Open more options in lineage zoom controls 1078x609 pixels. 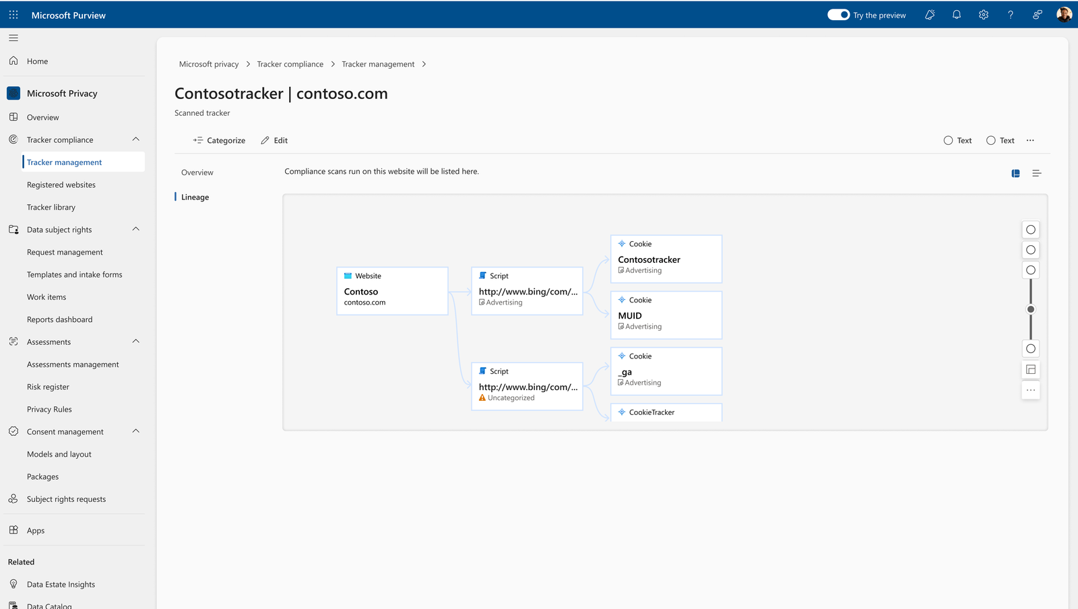pos(1031,390)
